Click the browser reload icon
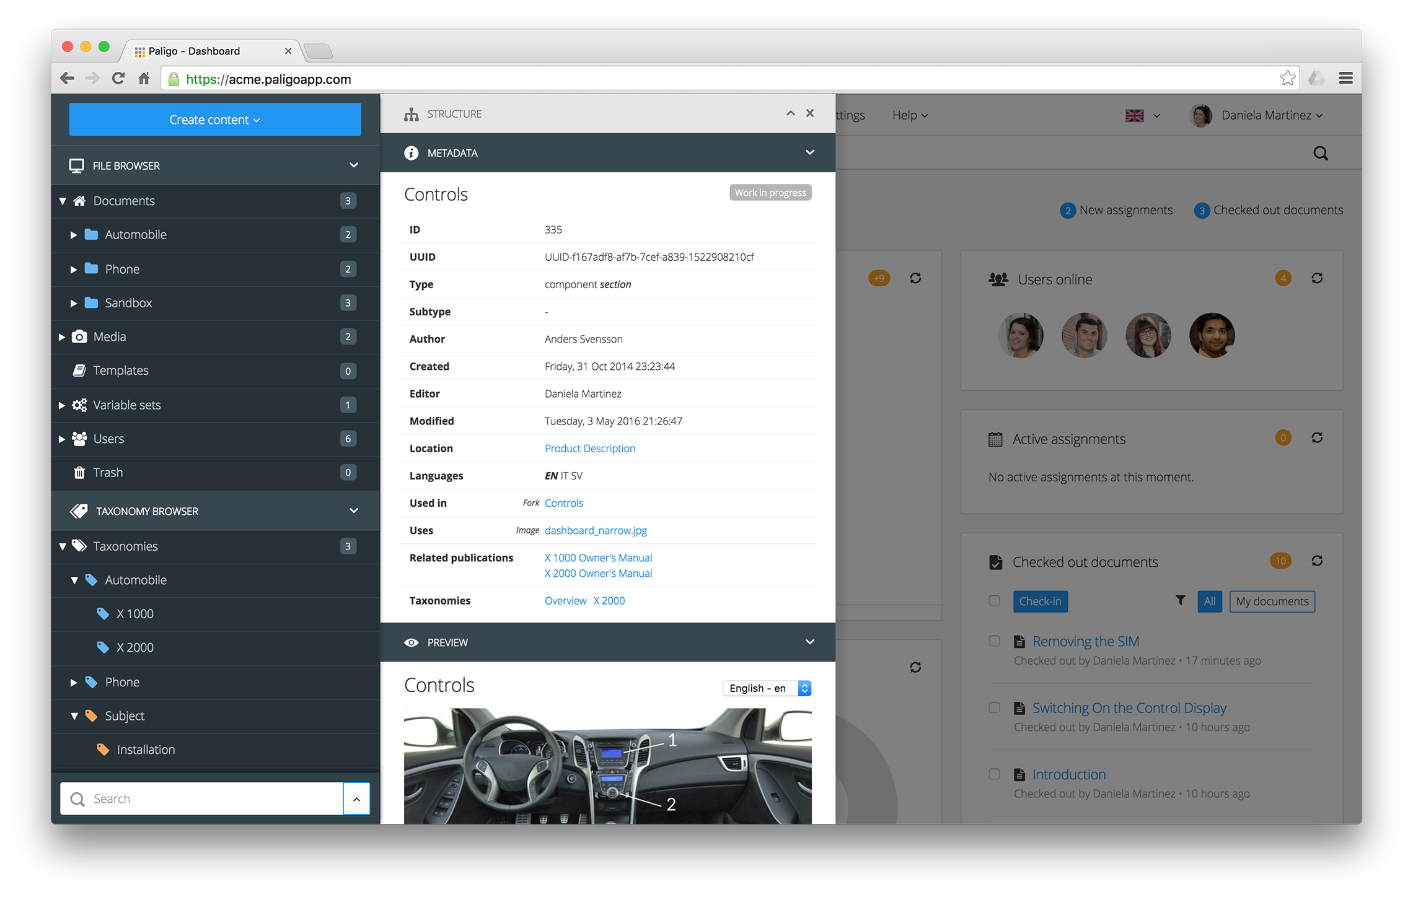 [118, 79]
